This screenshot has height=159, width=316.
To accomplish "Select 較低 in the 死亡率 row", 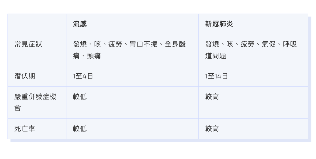I will [80, 129].
